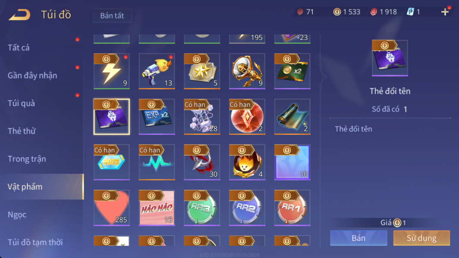
Task: Select the blue RR2 token
Action: [x=247, y=208]
